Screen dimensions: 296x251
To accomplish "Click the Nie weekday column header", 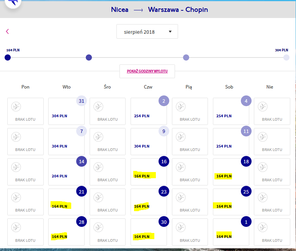I will pos(270,87).
